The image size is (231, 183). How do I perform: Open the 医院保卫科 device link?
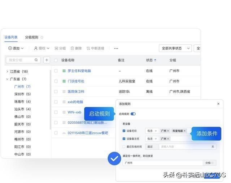pyautogui.click(x=76, y=91)
